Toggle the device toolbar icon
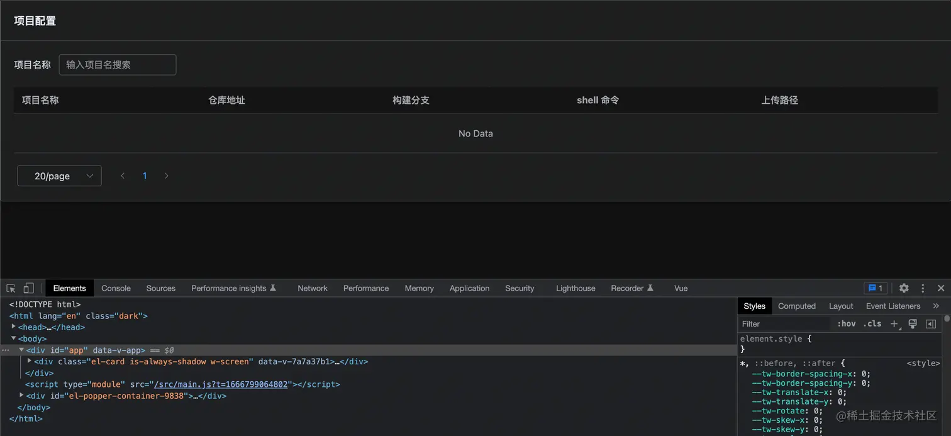 point(28,288)
